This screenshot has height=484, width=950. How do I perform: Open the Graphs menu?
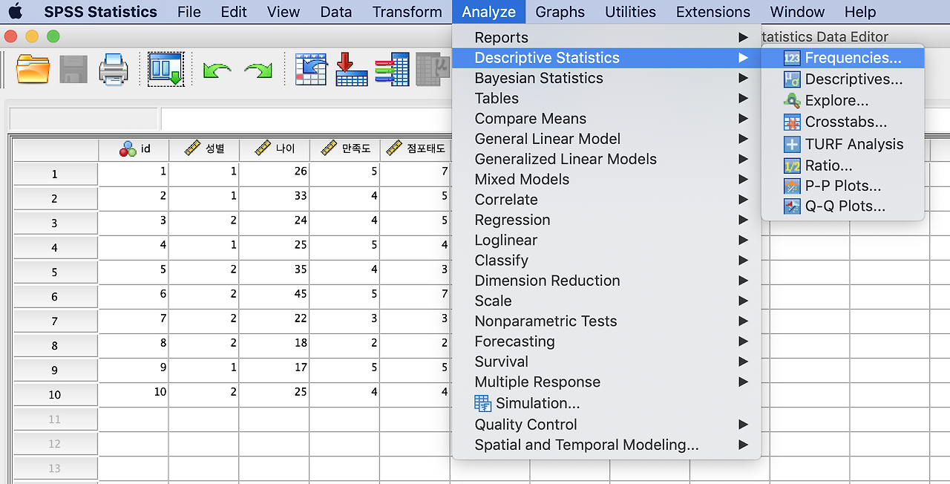(560, 12)
